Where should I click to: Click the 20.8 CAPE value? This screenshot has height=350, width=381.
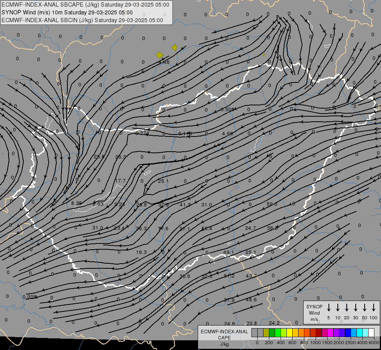tap(251, 323)
